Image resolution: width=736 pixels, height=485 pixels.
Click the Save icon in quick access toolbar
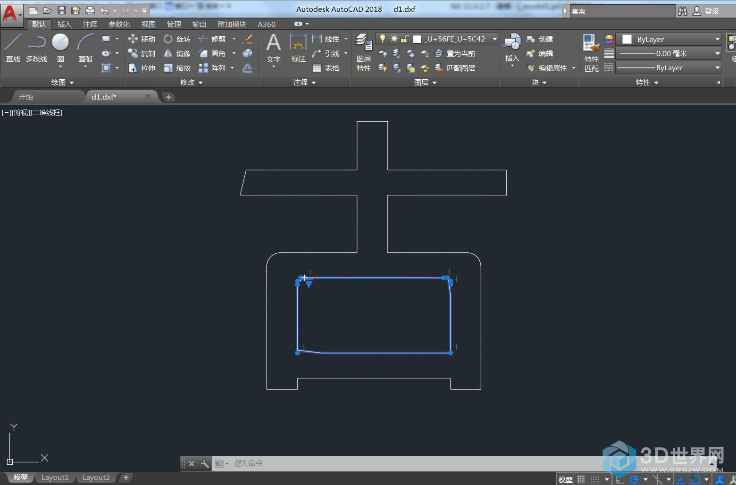[62, 10]
